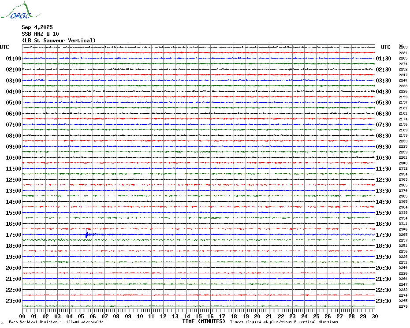Click the UTC label at the left of the header
The width and height of the screenshot is (410, 328).
point(4,47)
